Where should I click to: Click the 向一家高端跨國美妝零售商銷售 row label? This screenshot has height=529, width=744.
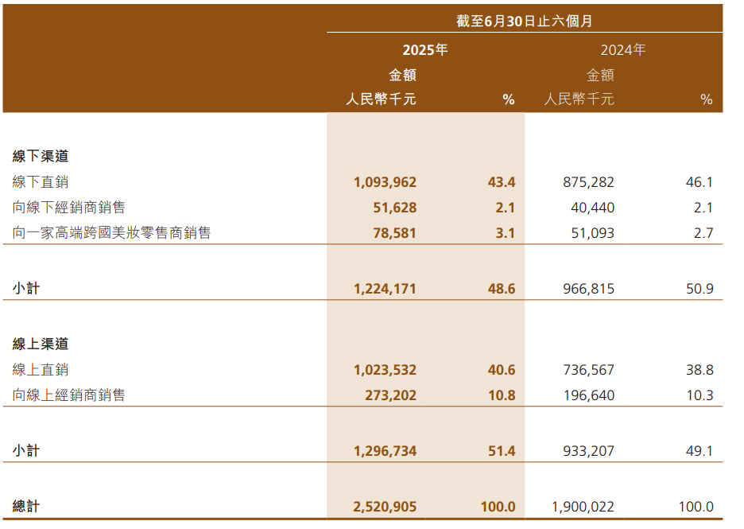[112, 233]
